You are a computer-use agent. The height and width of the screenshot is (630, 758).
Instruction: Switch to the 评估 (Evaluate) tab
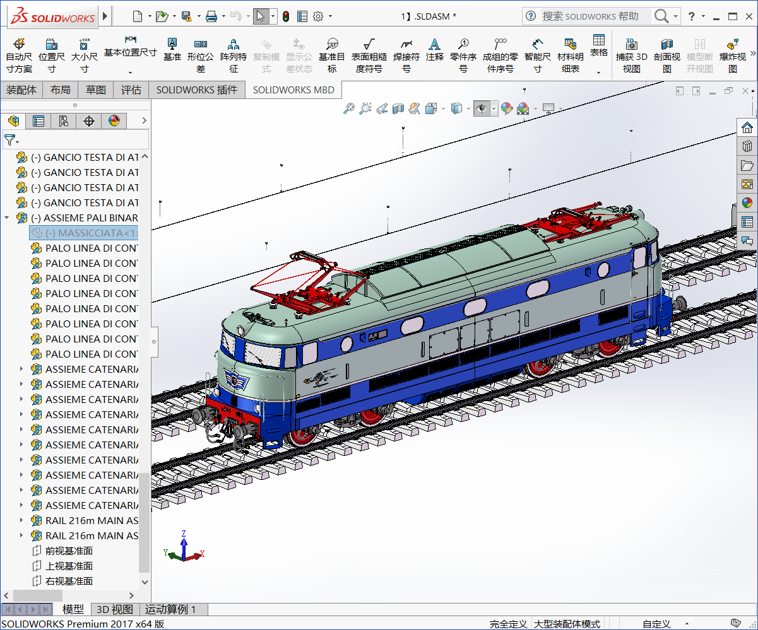click(131, 90)
